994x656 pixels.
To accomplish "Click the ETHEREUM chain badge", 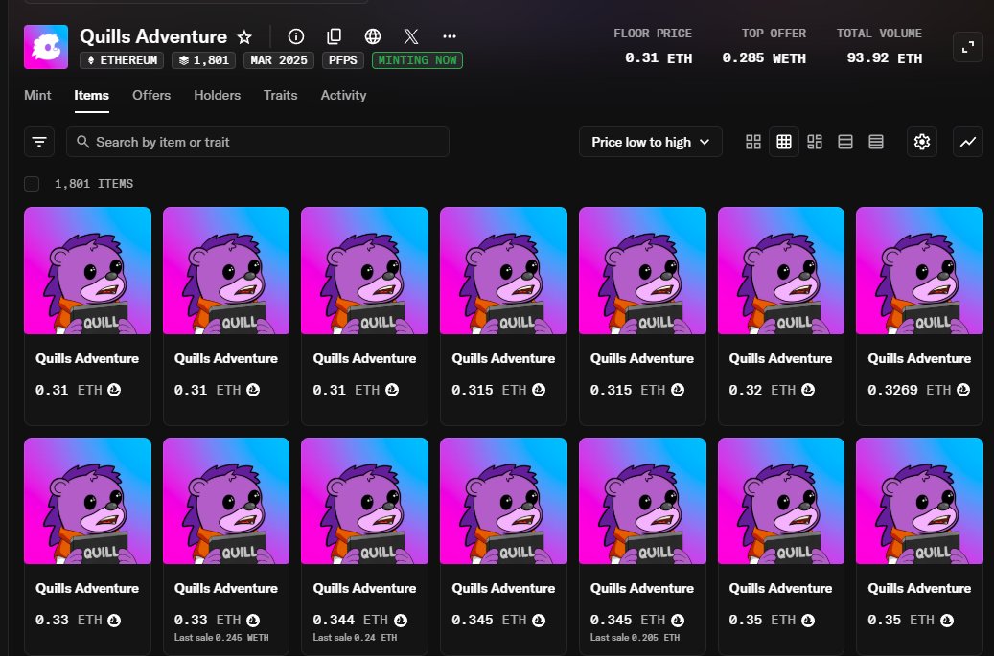I will [x=122, y=60].
